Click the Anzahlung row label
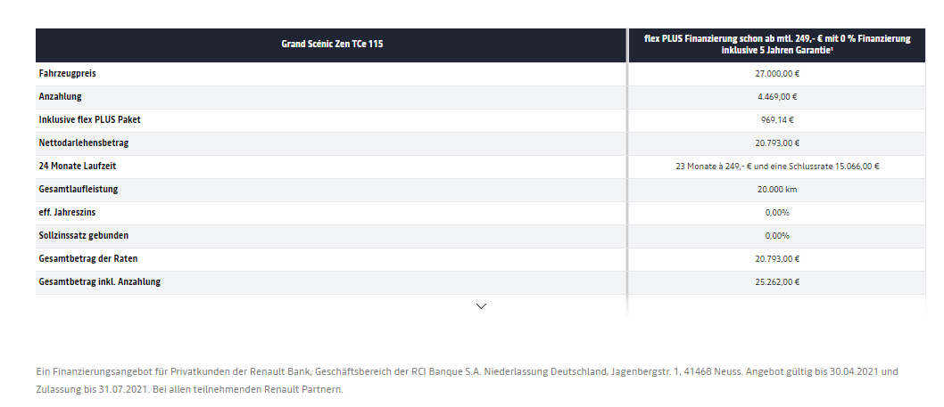Viewport: 944px width, 407px height. pyautogui.click(x=60, y=96)
